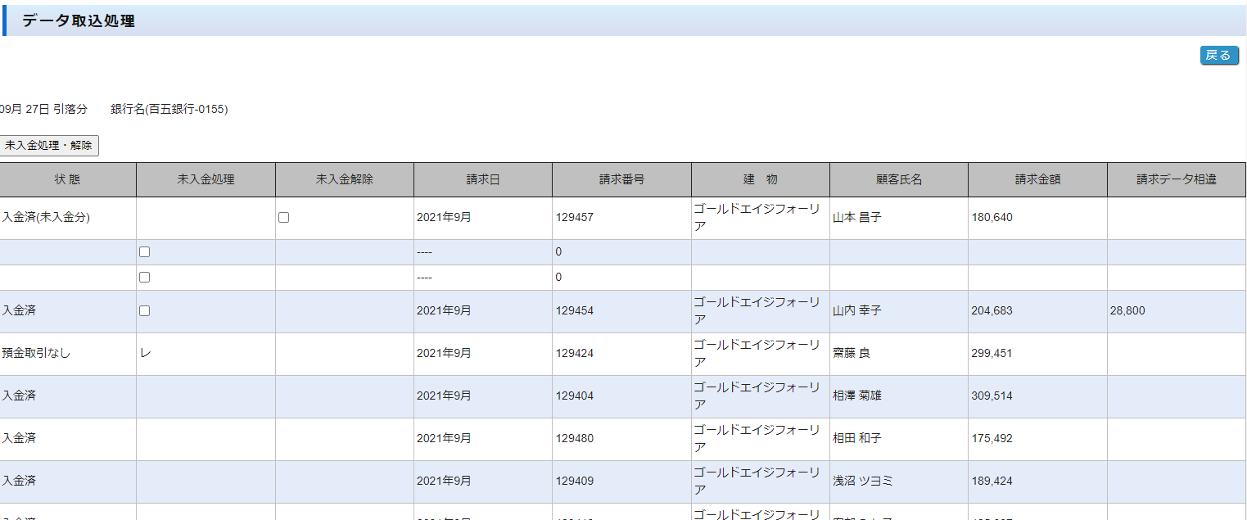Viewport: 1247px width, 520px height.
Task: Select the 未入金処理 column header
Action: [206, 179]
